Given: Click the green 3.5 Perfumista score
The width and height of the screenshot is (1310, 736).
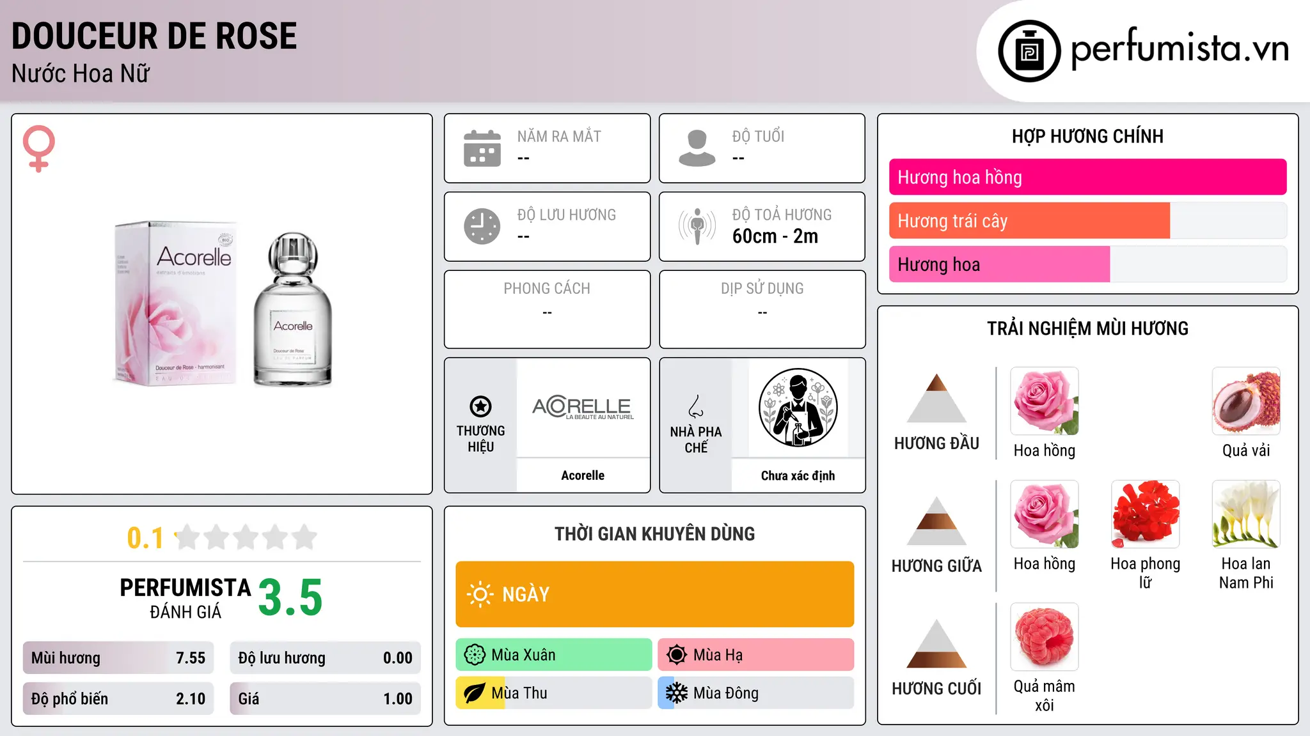Looking at the screenshot, I should (x=290, y=597).
